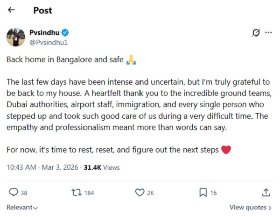
Task: Open the more options ellipsis menu
Action: (268, 33)
